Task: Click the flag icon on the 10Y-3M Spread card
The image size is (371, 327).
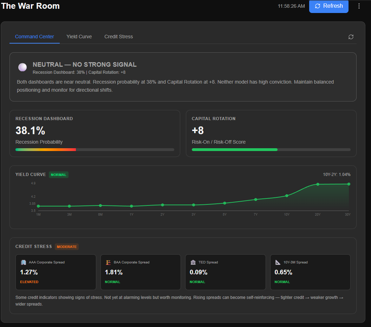Action: click(277, 262)
